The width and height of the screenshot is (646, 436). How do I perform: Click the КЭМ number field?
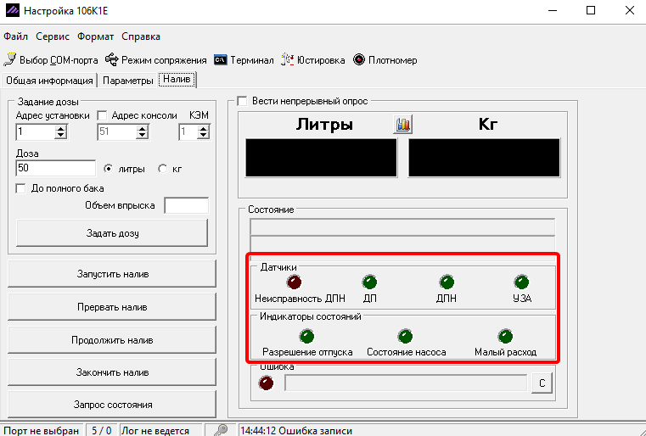(188, 132)
